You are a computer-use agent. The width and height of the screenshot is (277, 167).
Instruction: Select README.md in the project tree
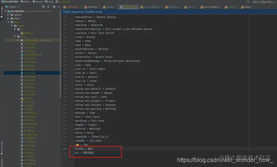point(30,138)
